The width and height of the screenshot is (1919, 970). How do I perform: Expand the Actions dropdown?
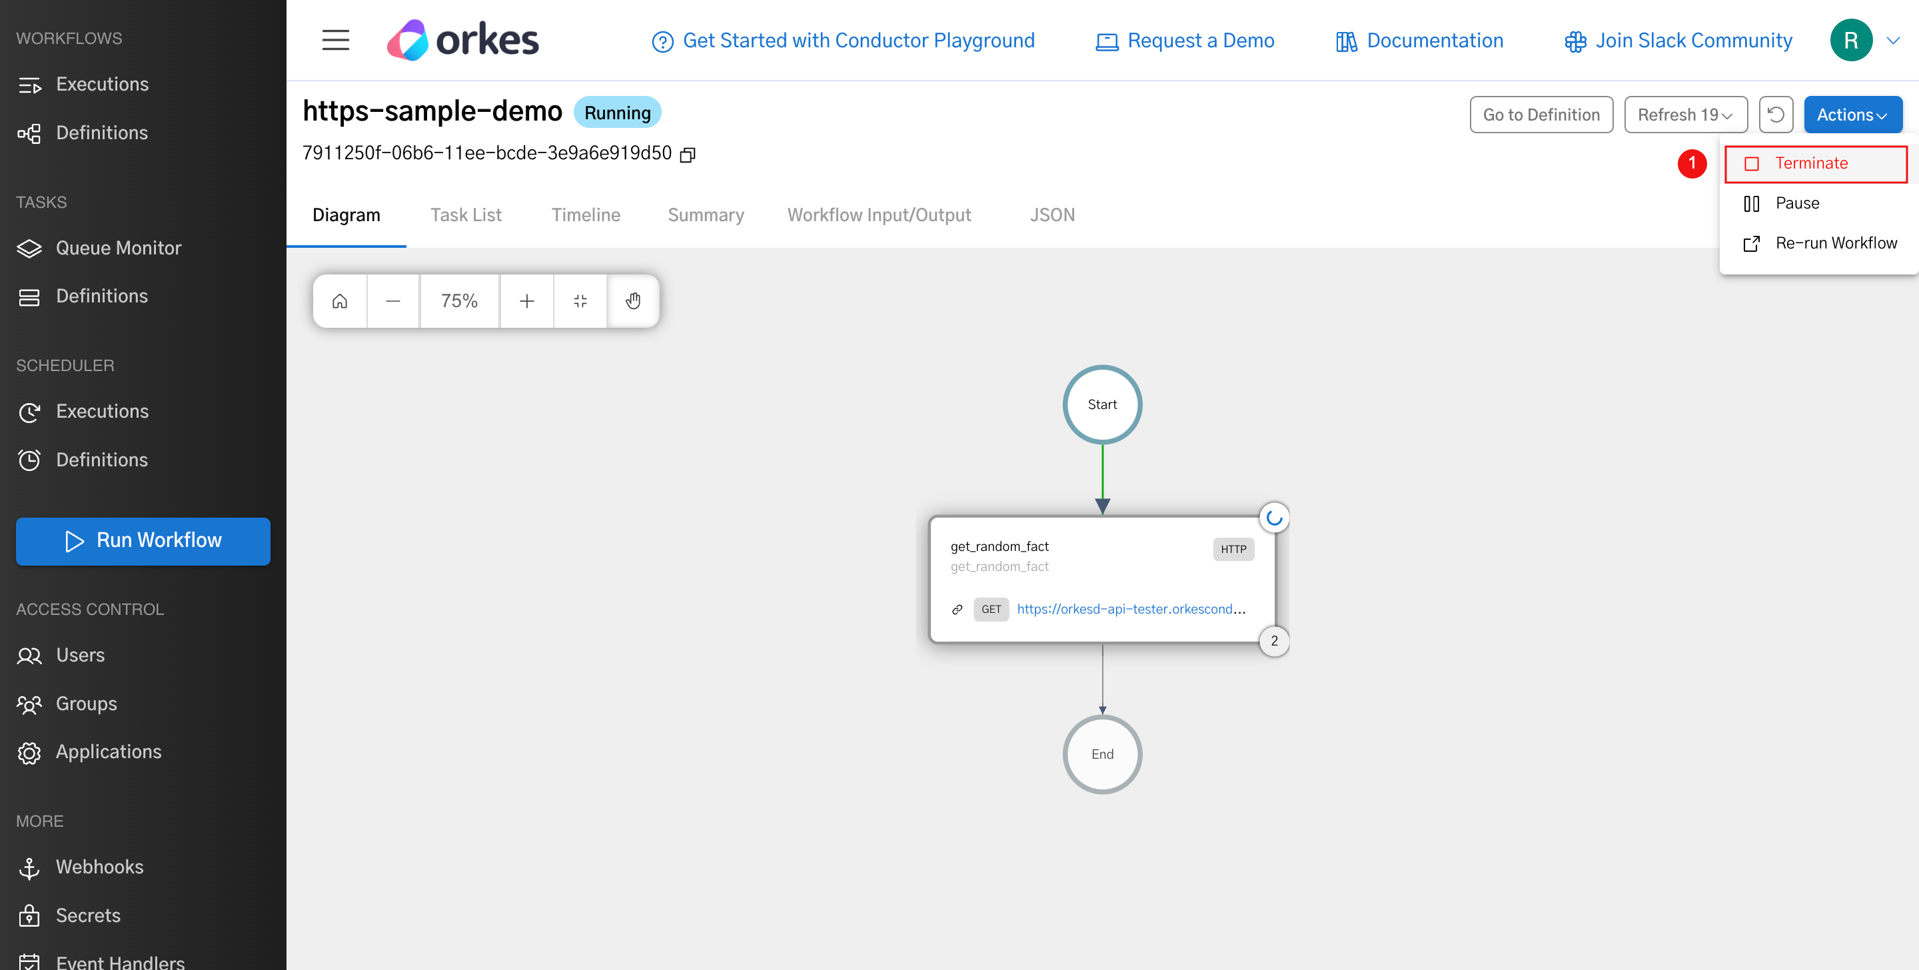pyautogui.click(x=1854, y=114)
